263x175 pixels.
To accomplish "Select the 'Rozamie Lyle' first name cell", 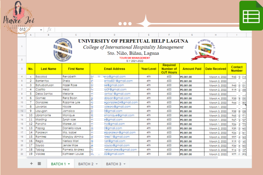I will 76,102.
